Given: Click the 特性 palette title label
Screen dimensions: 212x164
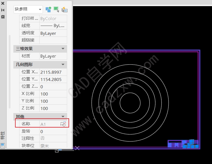Looking at the screenshot, I should point(3,135).
